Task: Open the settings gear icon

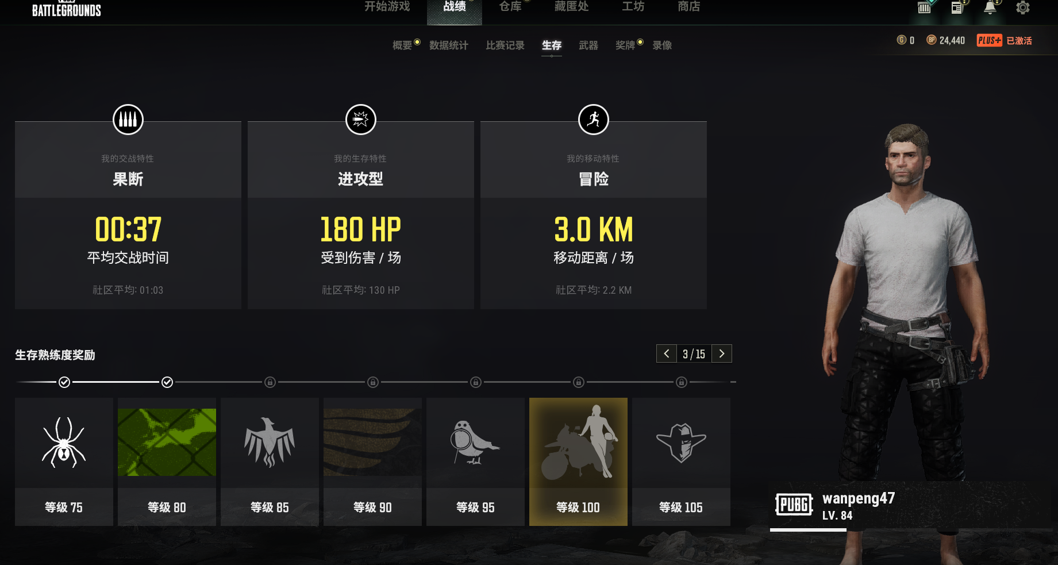Action: coord(1022,7)
